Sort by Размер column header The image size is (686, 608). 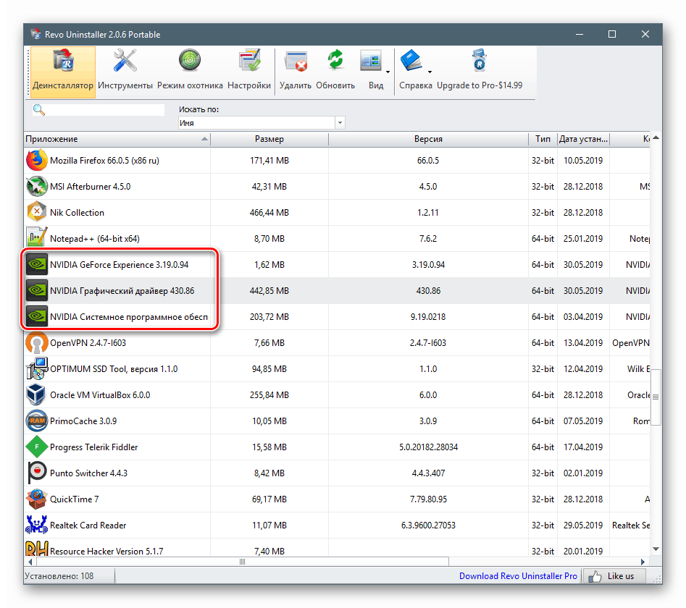coord(269,139)
